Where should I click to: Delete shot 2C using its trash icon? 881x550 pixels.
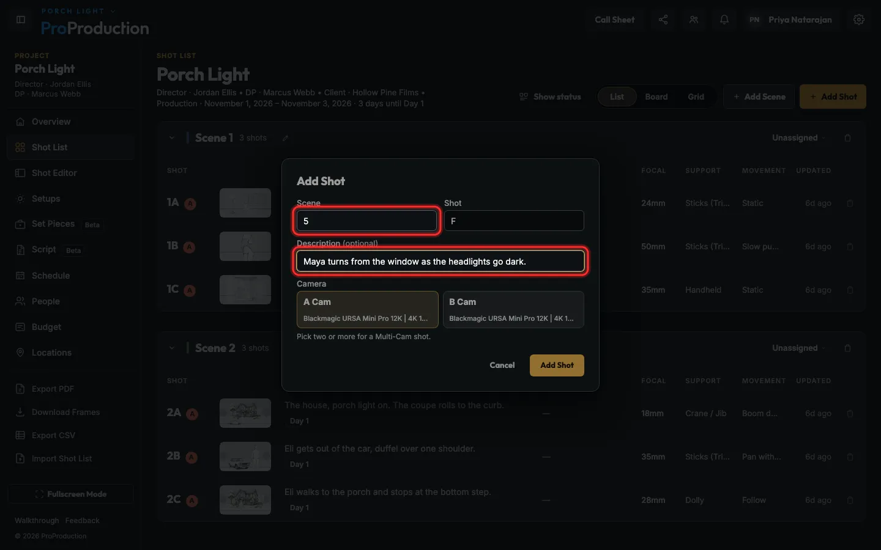(x=850, y=501)
